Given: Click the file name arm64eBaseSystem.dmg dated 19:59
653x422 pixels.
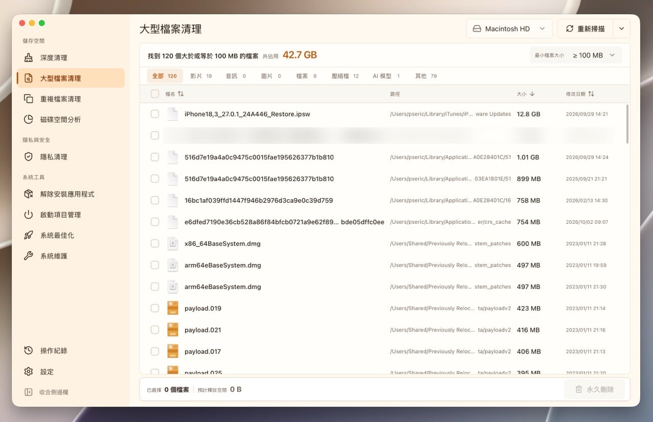Looking at the screenshot, I should (x=222, y=265).
